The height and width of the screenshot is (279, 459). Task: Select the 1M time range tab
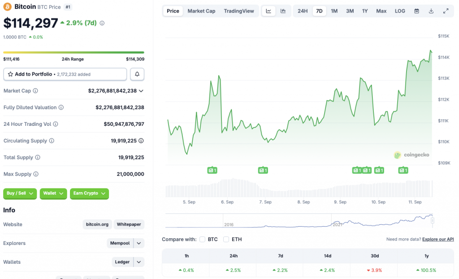point(334,11)
